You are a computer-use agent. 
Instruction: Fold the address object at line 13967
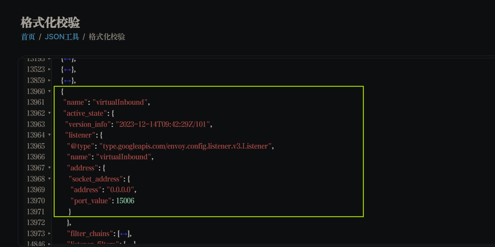(x=50, y=168)
